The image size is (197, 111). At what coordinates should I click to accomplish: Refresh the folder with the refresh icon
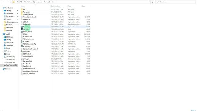click(152, 2)
